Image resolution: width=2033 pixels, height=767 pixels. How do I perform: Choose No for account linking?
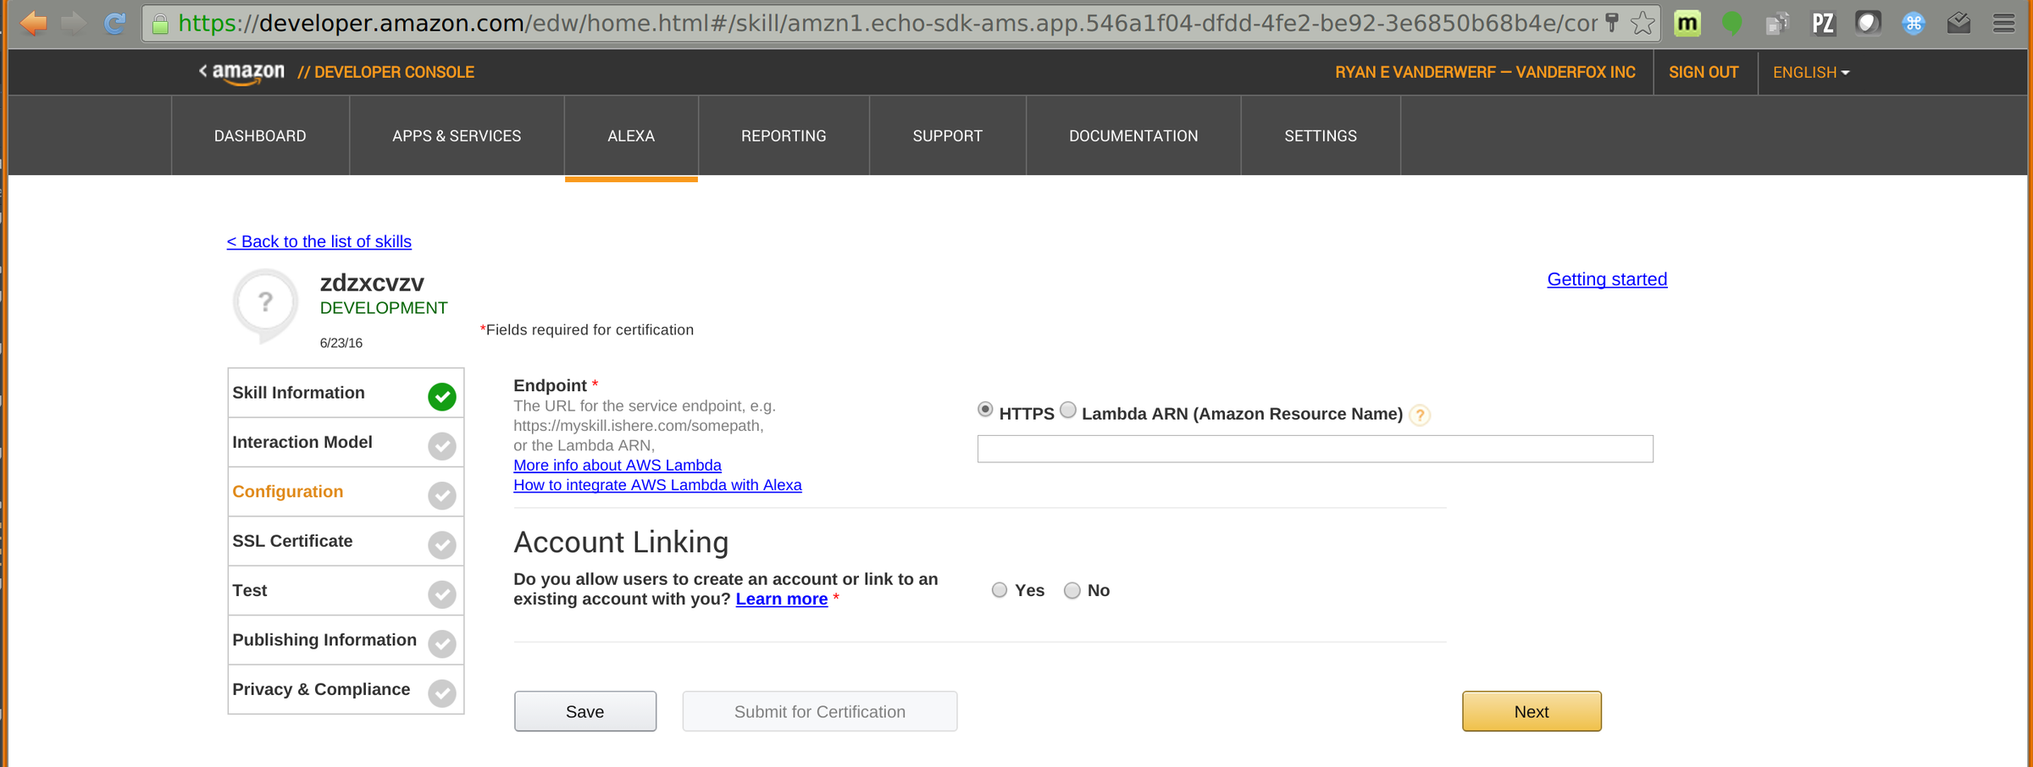[x=1072, y=590]
